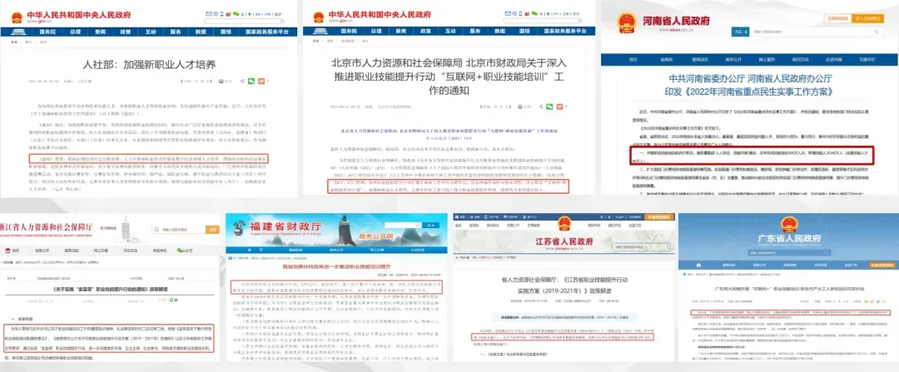
Task: Click search box on Zhejiang page
Action: (x=180, y=230)
